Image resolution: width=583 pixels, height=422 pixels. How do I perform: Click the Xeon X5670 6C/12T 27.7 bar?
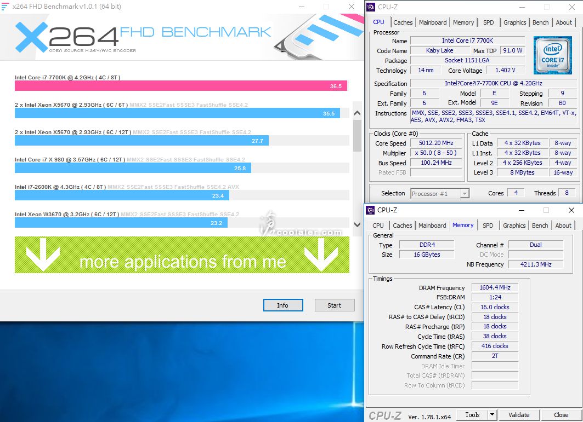click(x=141, y=141)
